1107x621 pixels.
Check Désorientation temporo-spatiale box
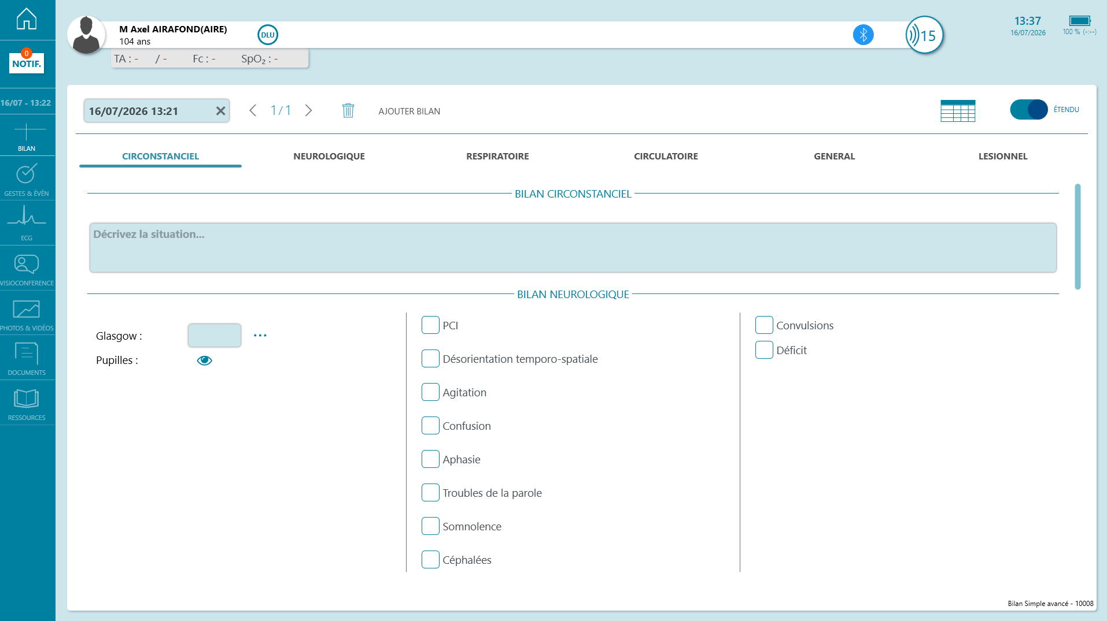tap(430, 359)
